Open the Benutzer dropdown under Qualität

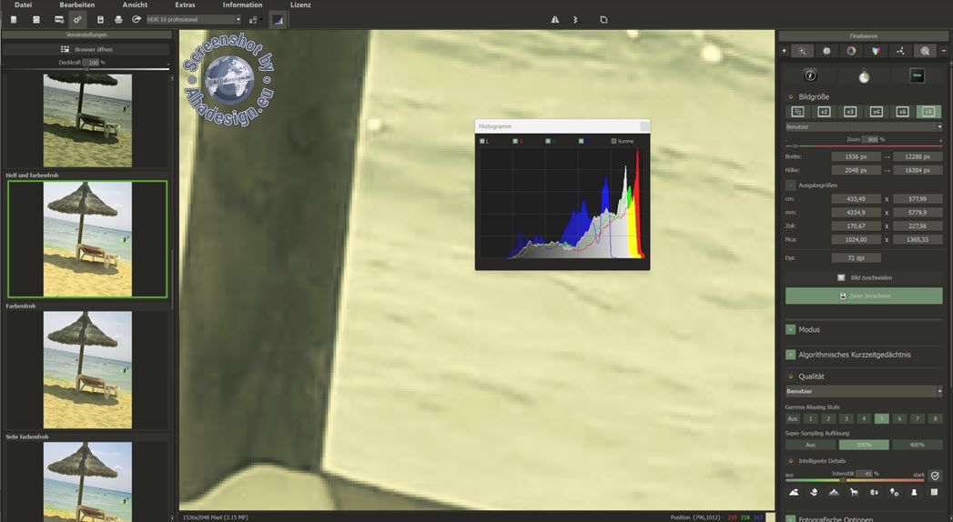pyautogui.click(x=864, y=391)
